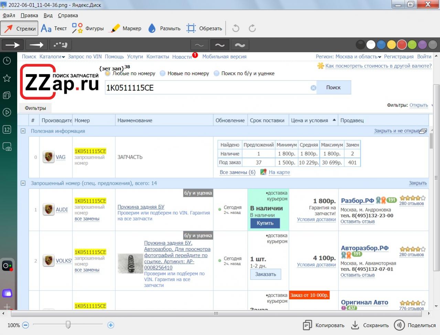Choose the tapered bold arrow style

pyautogui.click(x=36, y=45)
